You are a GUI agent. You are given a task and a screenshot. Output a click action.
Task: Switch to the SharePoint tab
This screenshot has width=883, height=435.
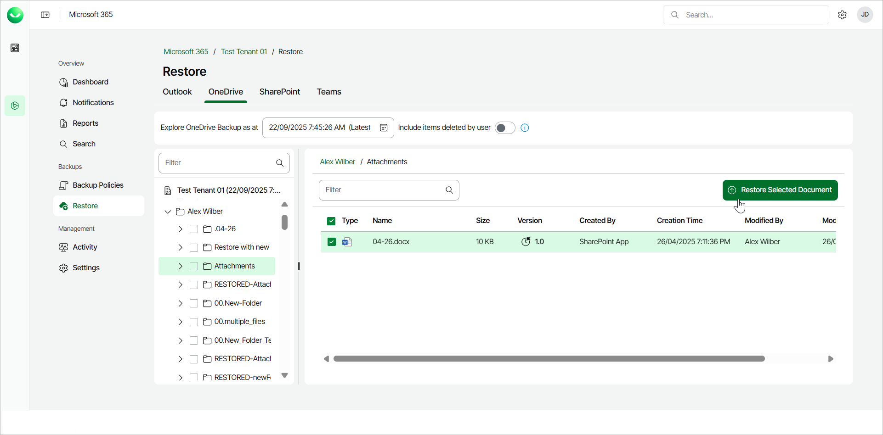(x=279, y=92)
